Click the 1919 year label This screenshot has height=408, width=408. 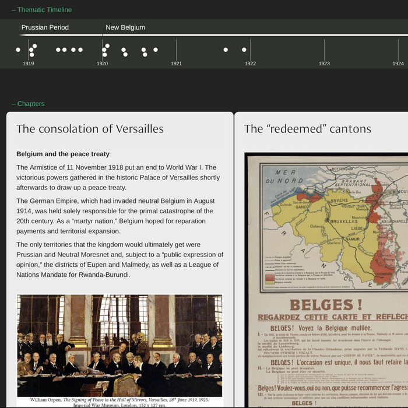tap(29, 64)
